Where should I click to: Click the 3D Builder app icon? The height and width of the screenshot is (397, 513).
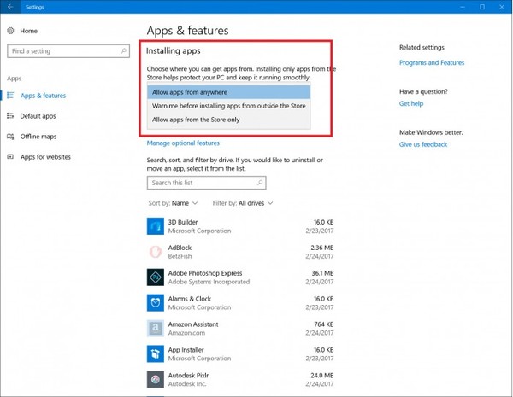click(156, 226)
